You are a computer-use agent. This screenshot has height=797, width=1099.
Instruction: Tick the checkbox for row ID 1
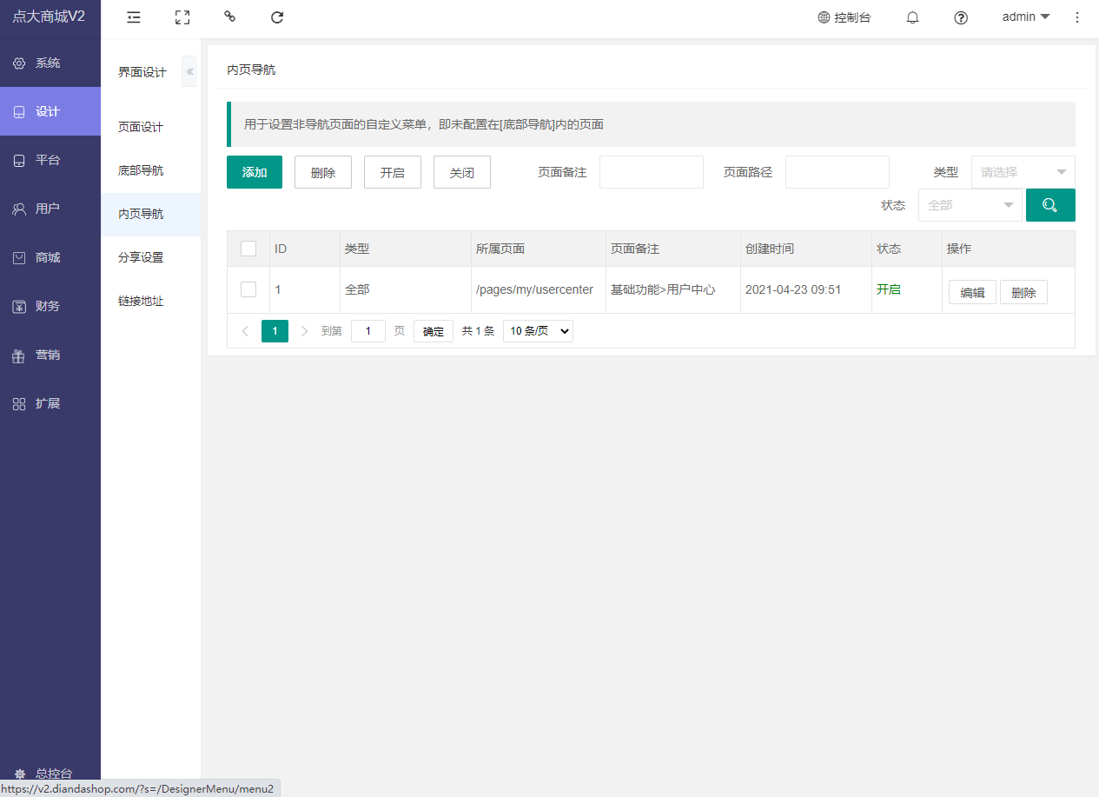coord(248,289)
